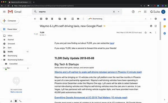Open the Boomerang label
This screenshot has height=103, width=168.
pyautogui.click(x=12, y=56)
